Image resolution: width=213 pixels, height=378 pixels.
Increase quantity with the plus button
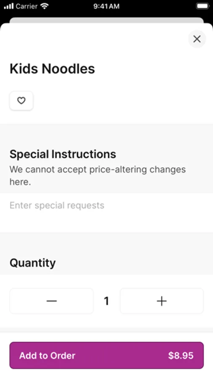162,301
